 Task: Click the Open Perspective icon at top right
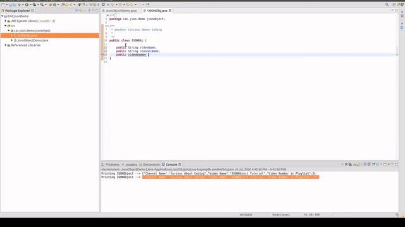click(x=394, y=4)
